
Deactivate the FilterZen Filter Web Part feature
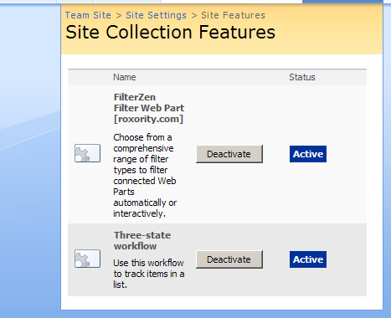229,154
